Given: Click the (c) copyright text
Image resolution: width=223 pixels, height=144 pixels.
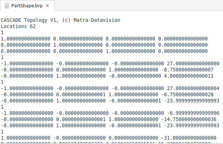Looking at the screenshot, I should (x=66, y=20).
